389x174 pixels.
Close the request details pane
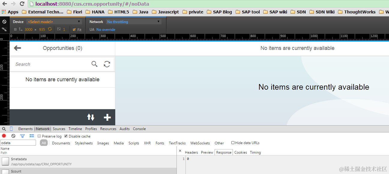pyautogui.click(x=180, y=151)
